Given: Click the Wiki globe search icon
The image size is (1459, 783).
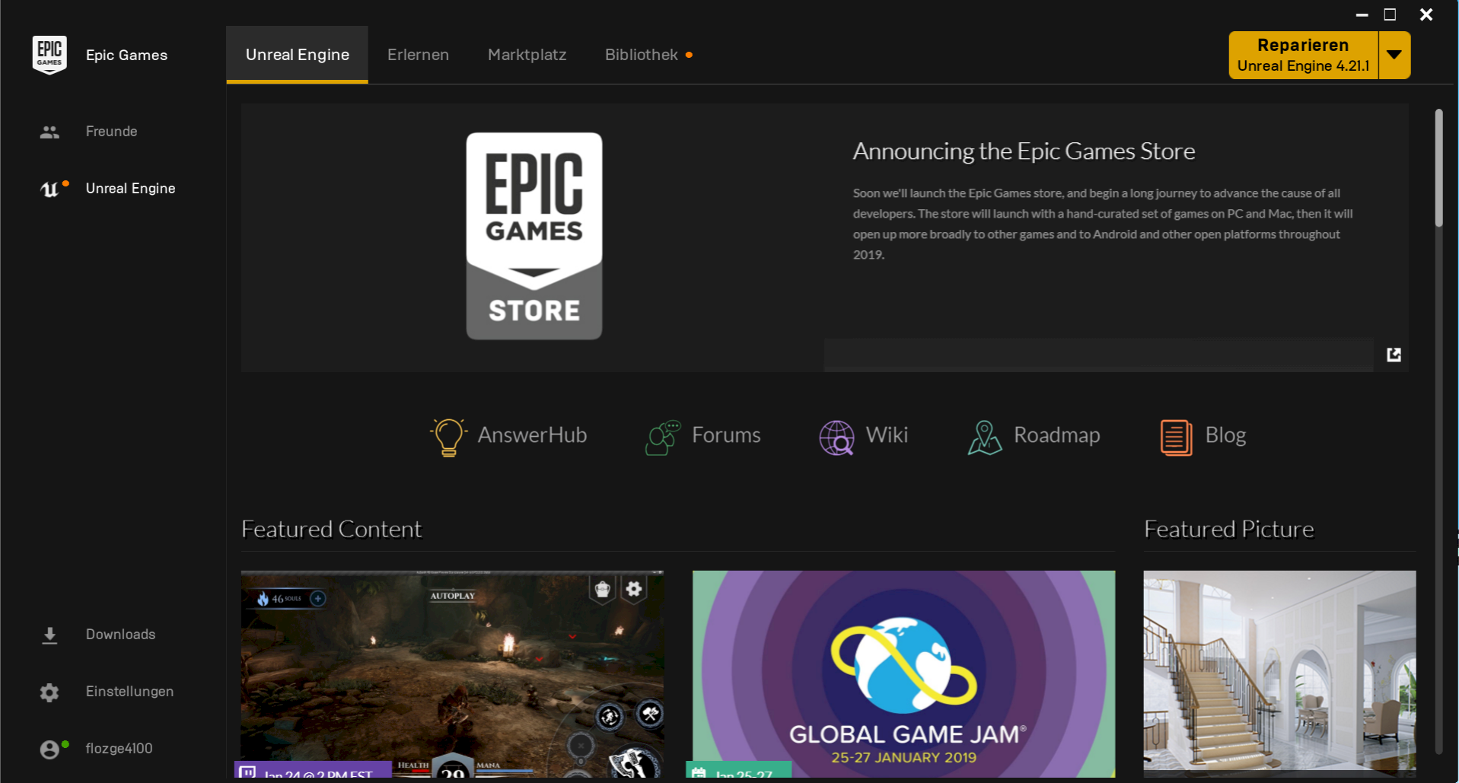Looking at the screenshot, I should (x=836, y=438).
